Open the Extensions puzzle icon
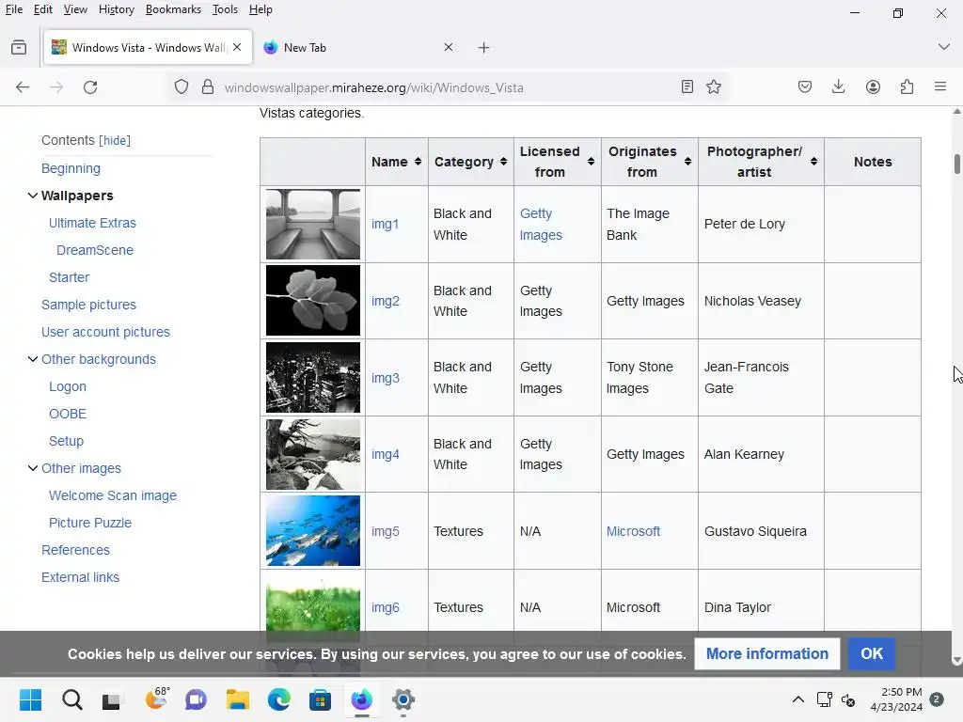963x722 pixels. coord(908,87)
